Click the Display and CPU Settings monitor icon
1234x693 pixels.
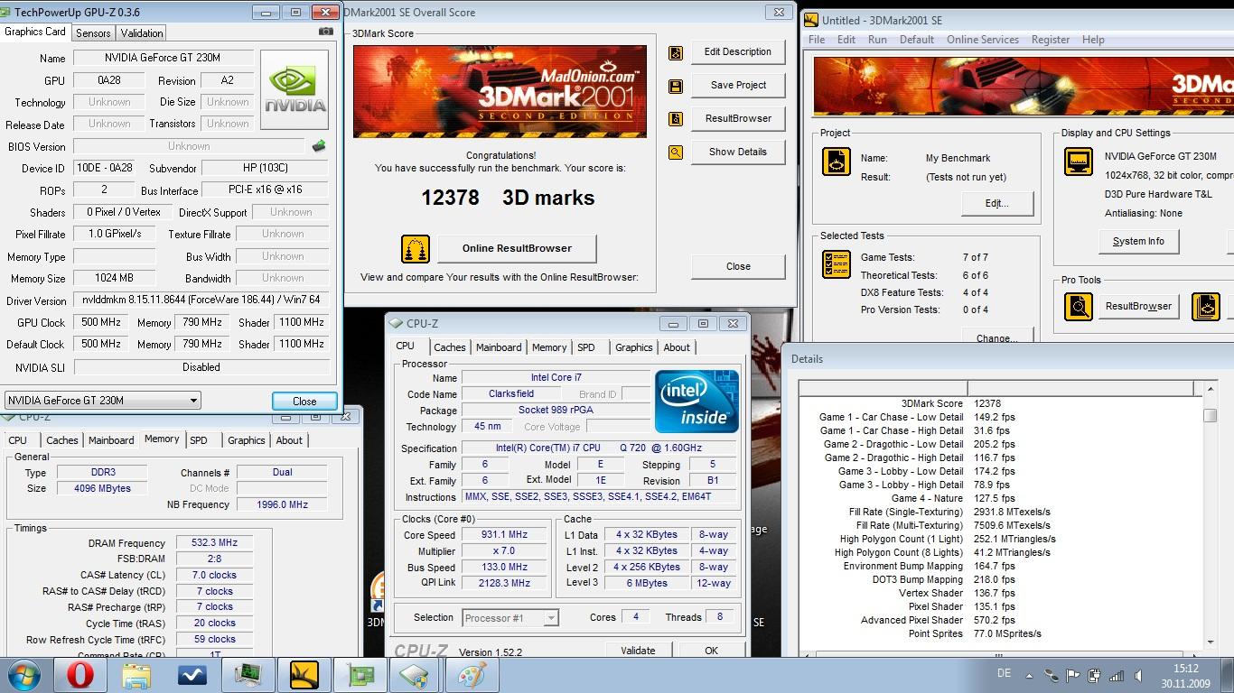(x=1079, y=162)
